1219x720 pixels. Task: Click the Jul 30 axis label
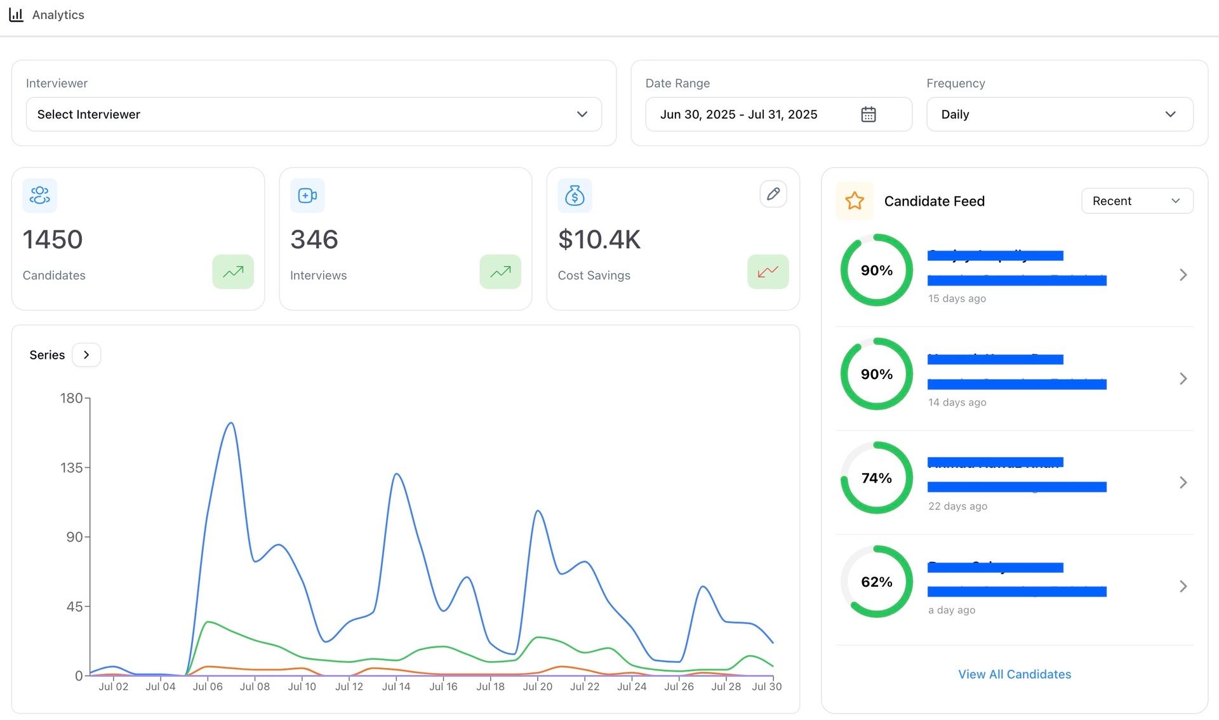tap(766, 686)
